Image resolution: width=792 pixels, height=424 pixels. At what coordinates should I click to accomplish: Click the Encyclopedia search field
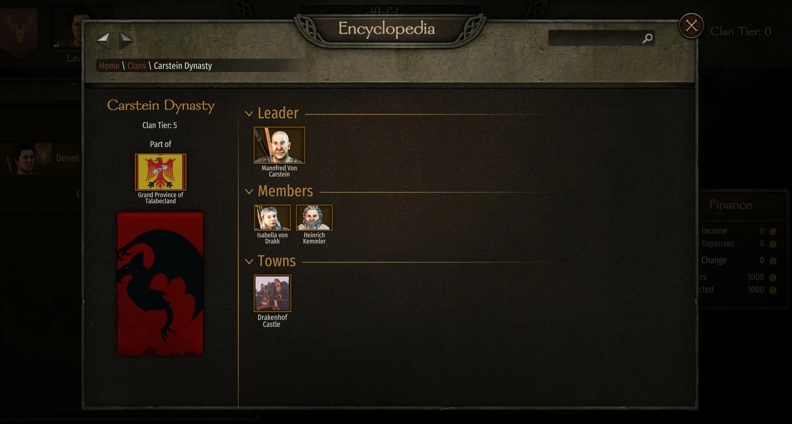point(596,38)
